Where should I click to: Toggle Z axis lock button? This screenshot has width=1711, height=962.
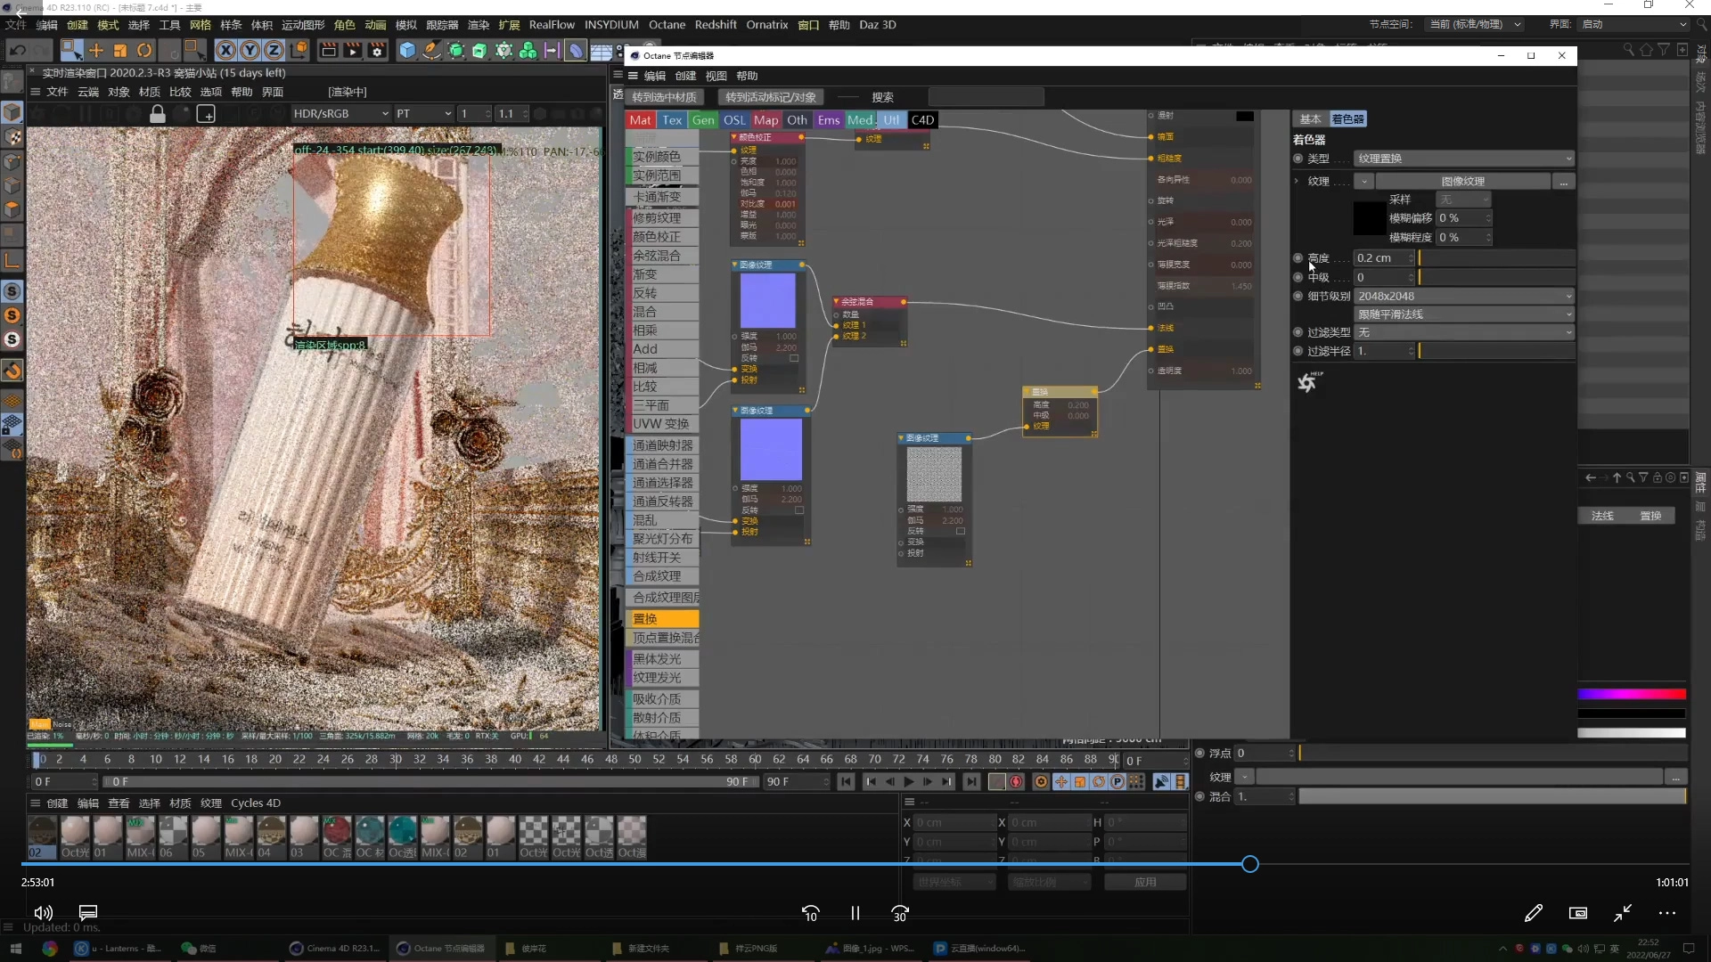click(x=274, y=51)
